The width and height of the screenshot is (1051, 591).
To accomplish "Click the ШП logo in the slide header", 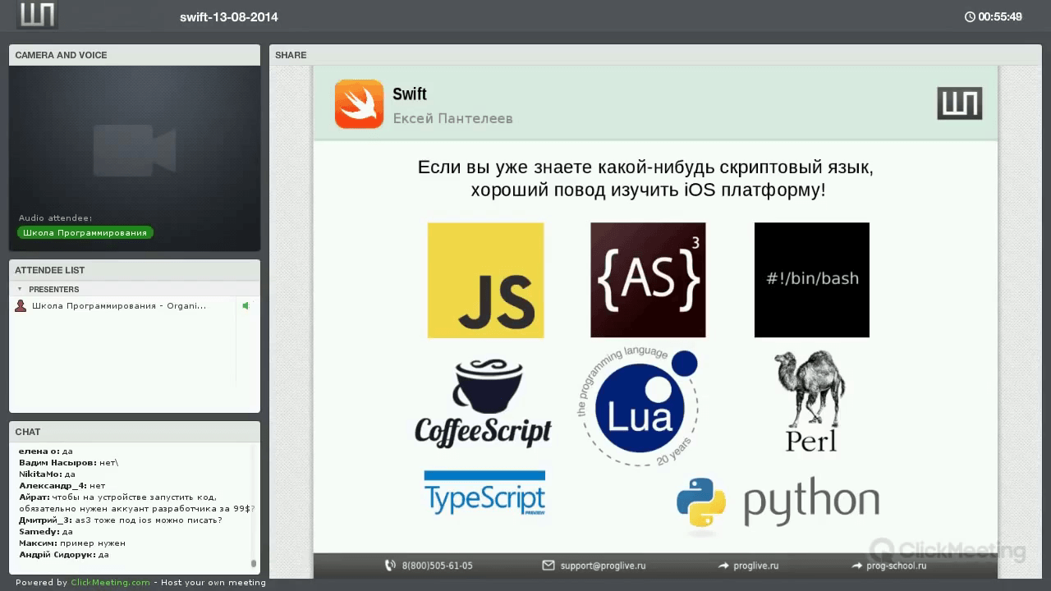I will pos(960,104).
